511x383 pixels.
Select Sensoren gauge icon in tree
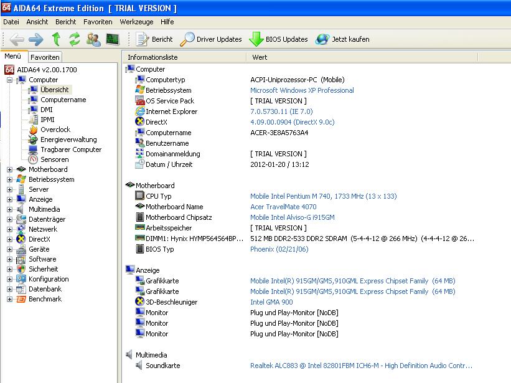33,159
